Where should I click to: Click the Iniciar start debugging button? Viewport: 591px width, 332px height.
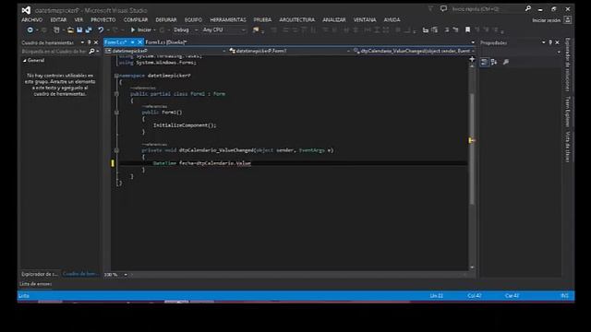(x=141, y=30)
